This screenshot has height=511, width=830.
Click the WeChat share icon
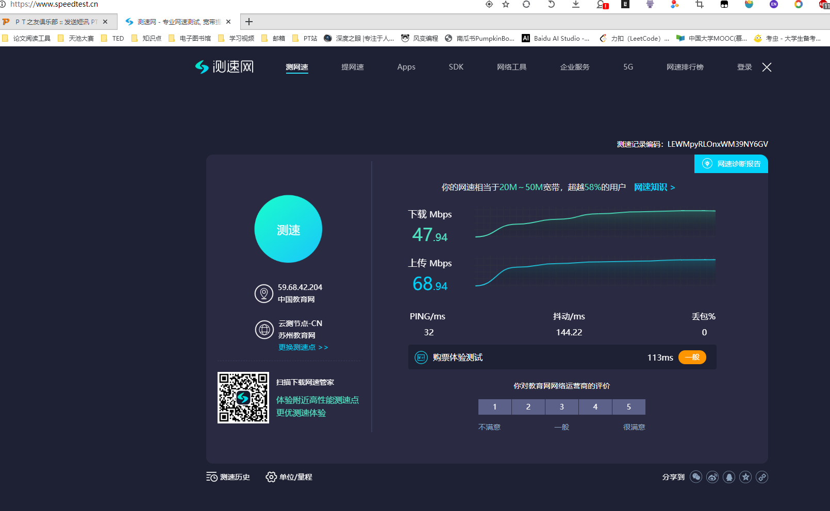tap(696, 477)
